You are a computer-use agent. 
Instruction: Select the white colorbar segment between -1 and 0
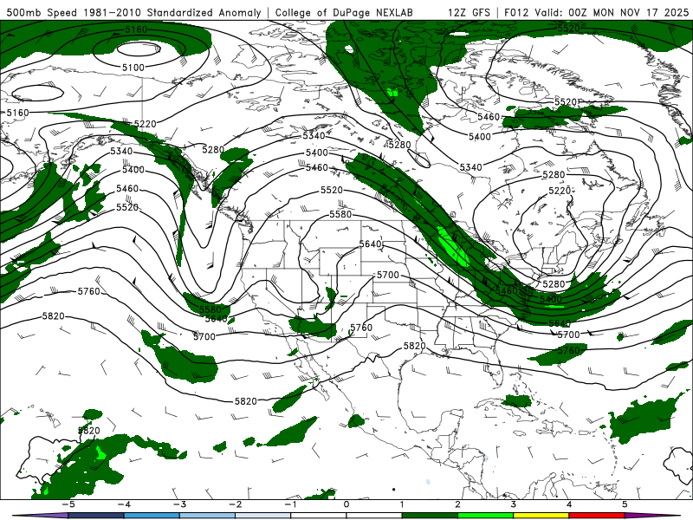(x=319, y=516)
